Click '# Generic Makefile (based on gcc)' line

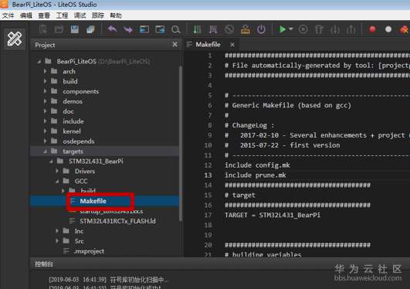tap(288, 105)
